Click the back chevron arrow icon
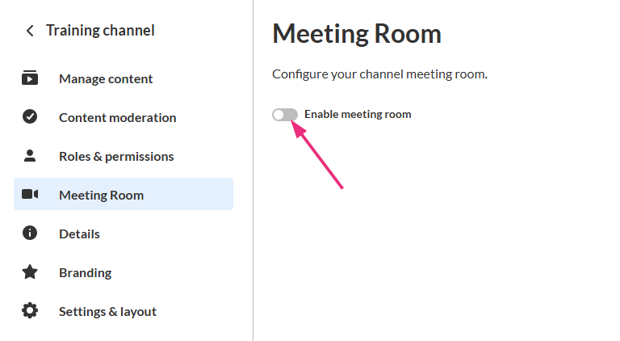 coord(30,31)
